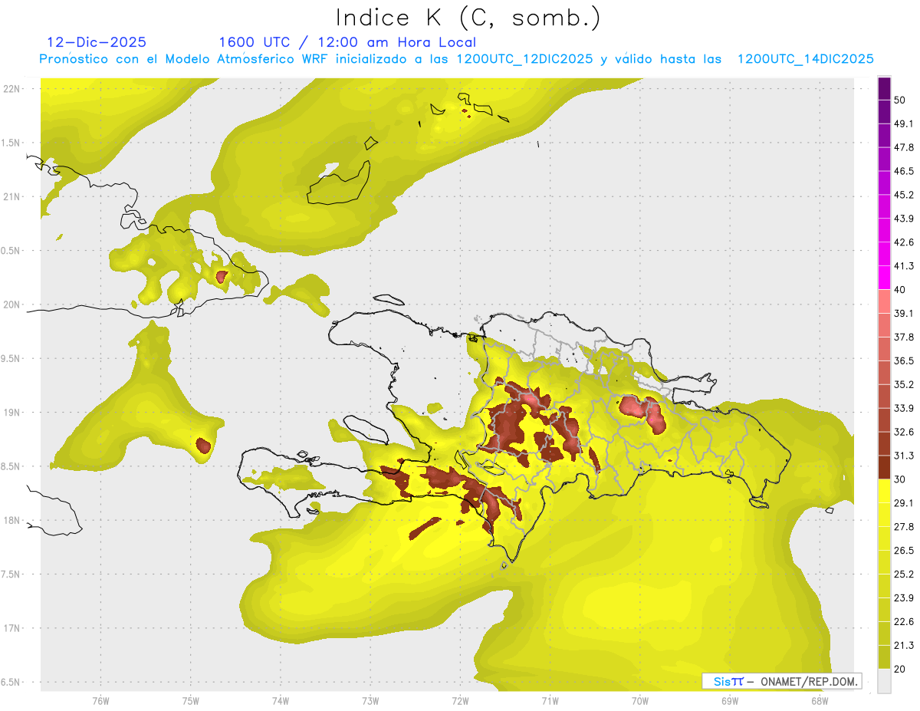Viewport: 920px width, 711px height.
Task: Click the '71W' longitude axis label
Action: 550,700
